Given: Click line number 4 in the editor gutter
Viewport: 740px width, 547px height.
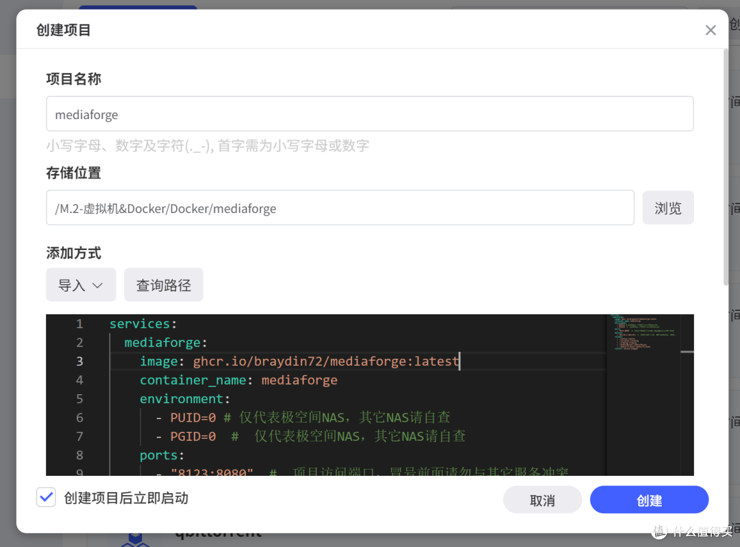Looking at the screenshot, I should [x=79, y=380].
